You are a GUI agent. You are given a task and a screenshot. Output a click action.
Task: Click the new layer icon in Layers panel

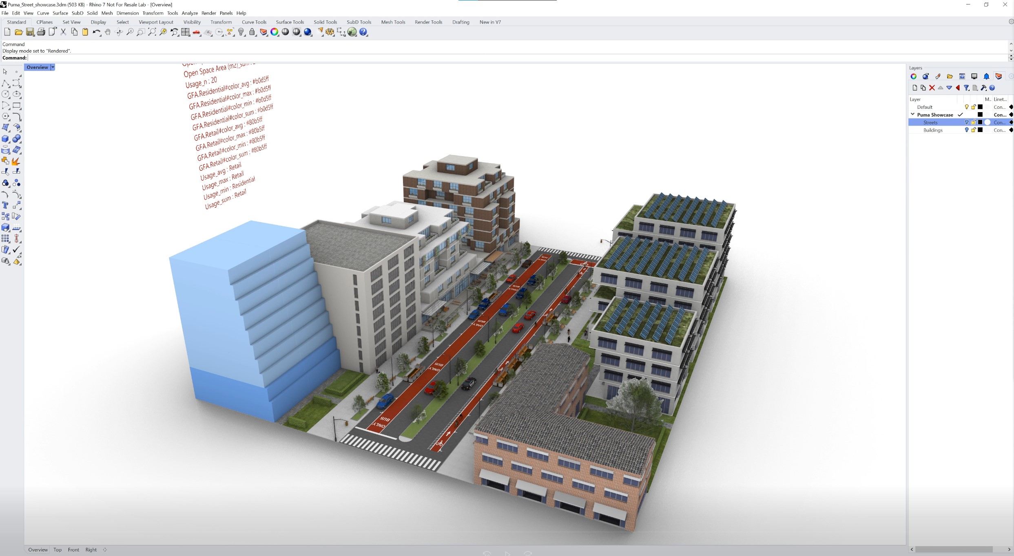(x=914, y=88)
